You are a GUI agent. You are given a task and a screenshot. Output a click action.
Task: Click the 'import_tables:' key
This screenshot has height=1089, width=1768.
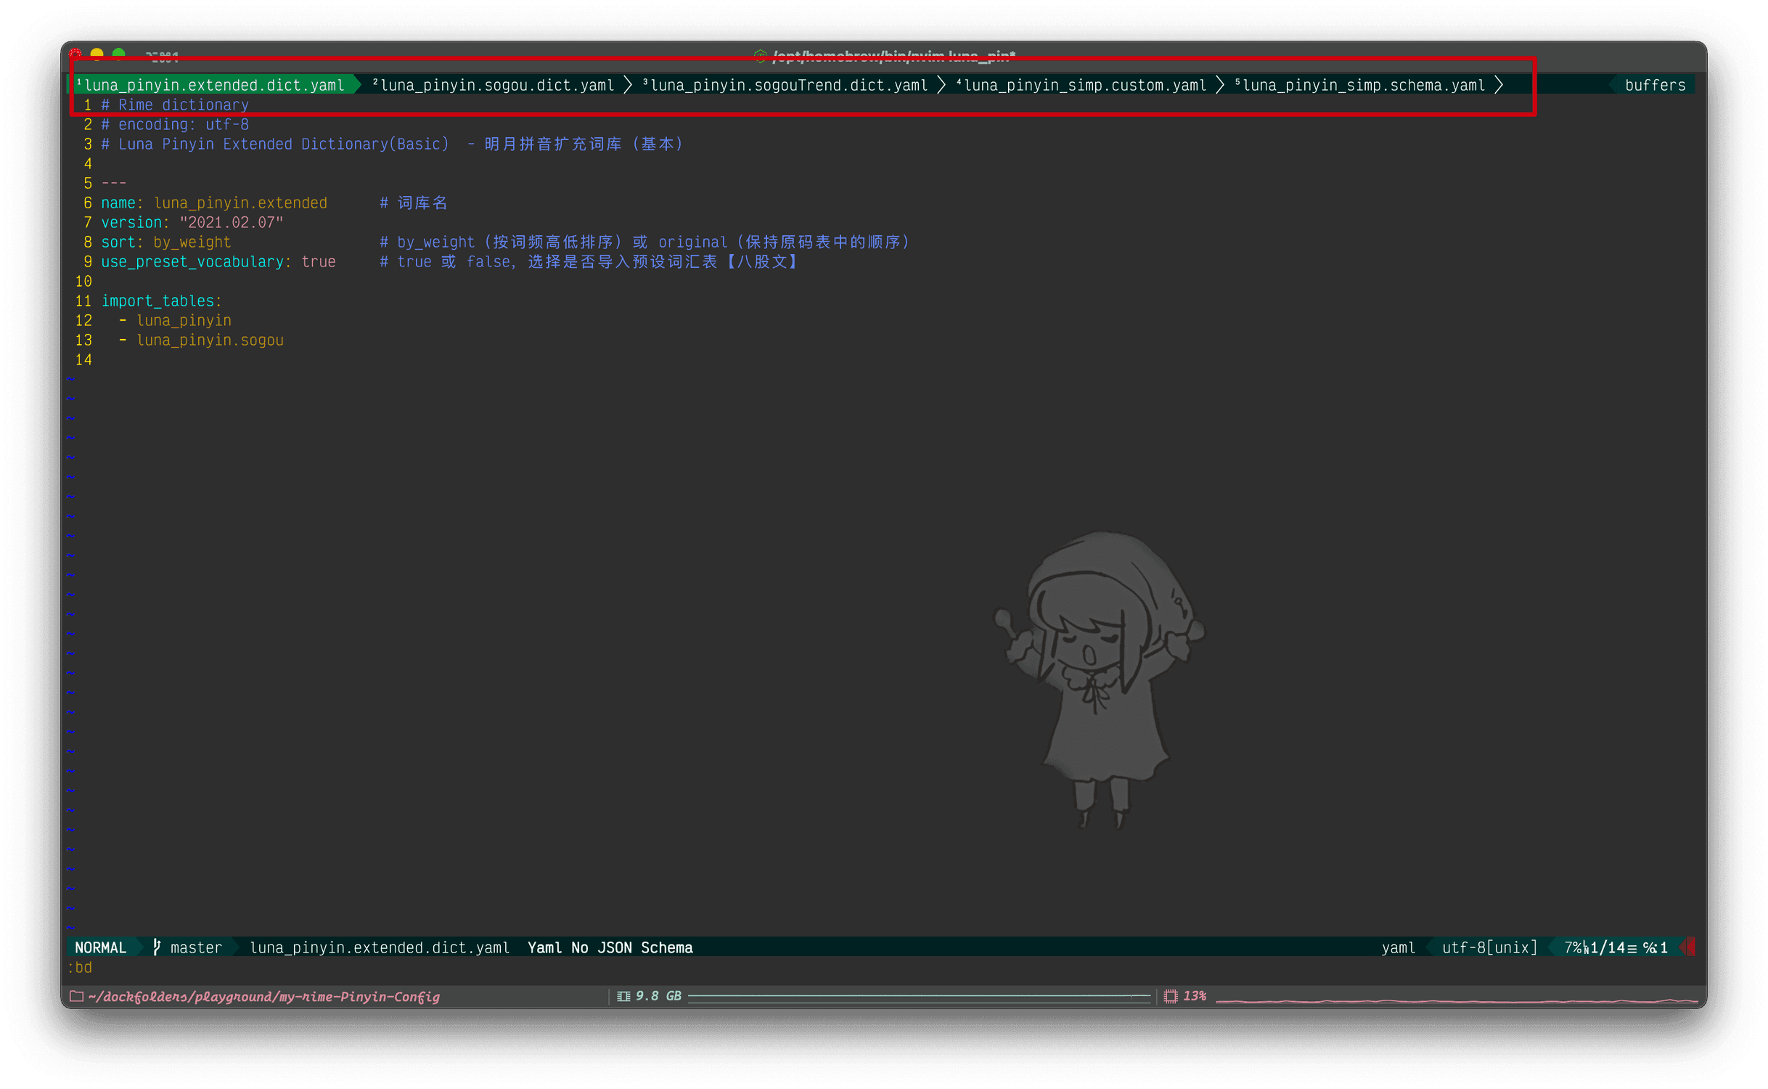(162, 301)
